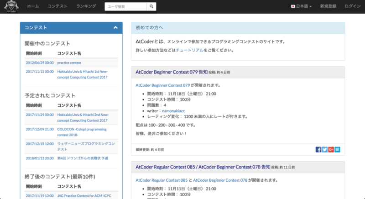
Task: Open Hokkaido Univ.& Hitachi 2nd New-concept contest
Action: [x=83, y=118]
